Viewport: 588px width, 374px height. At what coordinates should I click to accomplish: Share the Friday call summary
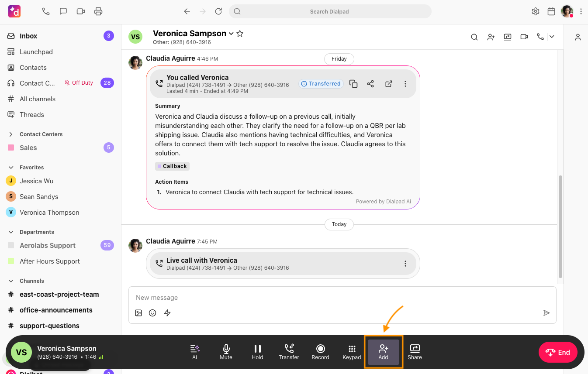click(x=370, y=84)
